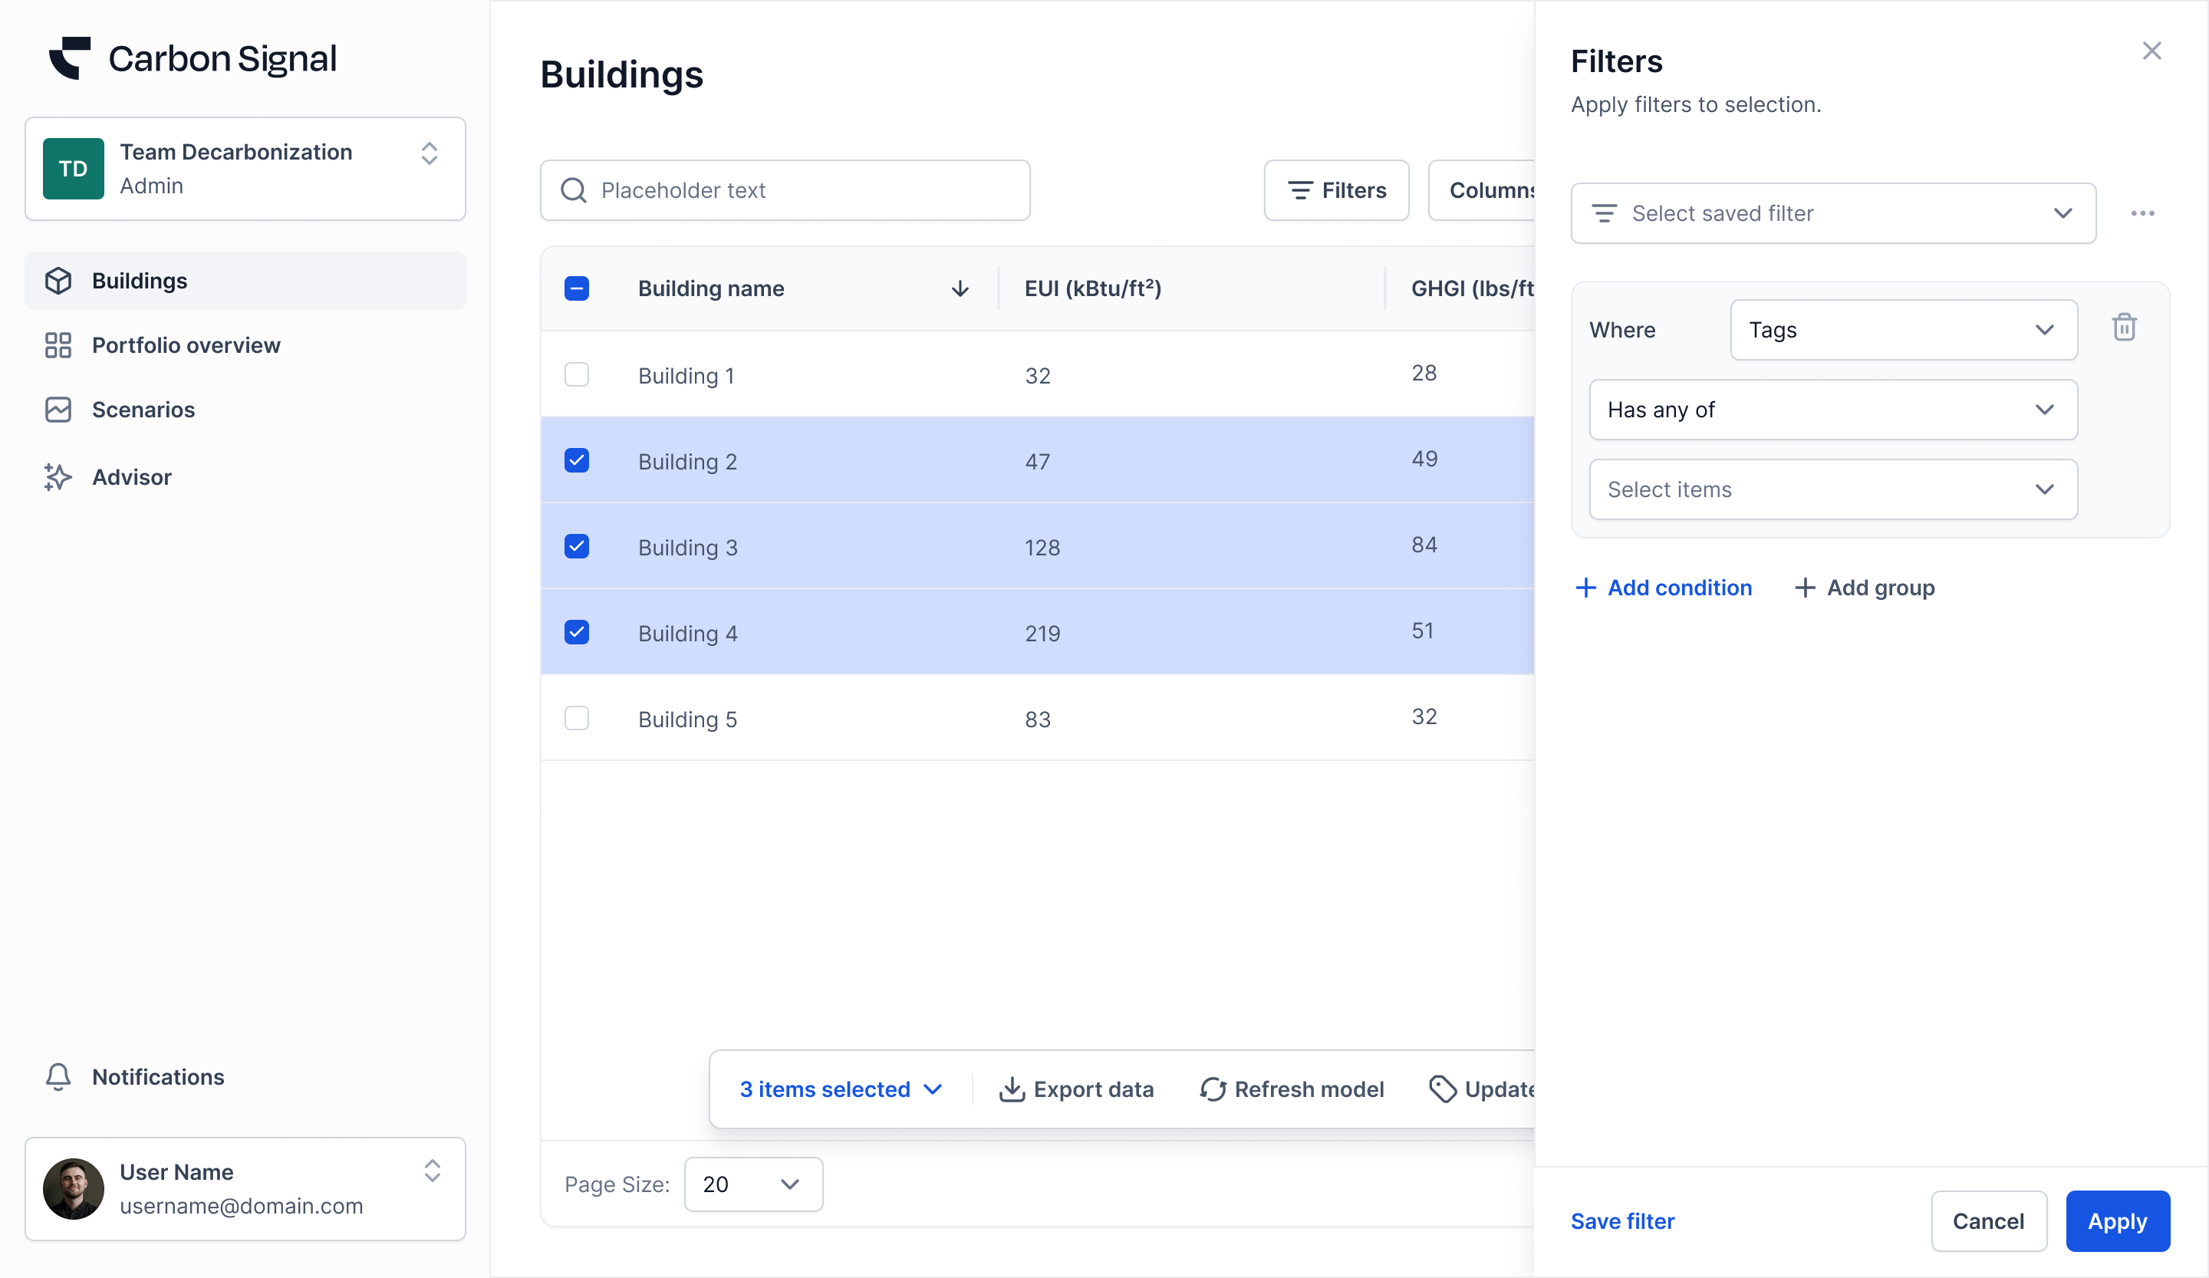Uncheck the Building 3 checkbox

point(577,547)
